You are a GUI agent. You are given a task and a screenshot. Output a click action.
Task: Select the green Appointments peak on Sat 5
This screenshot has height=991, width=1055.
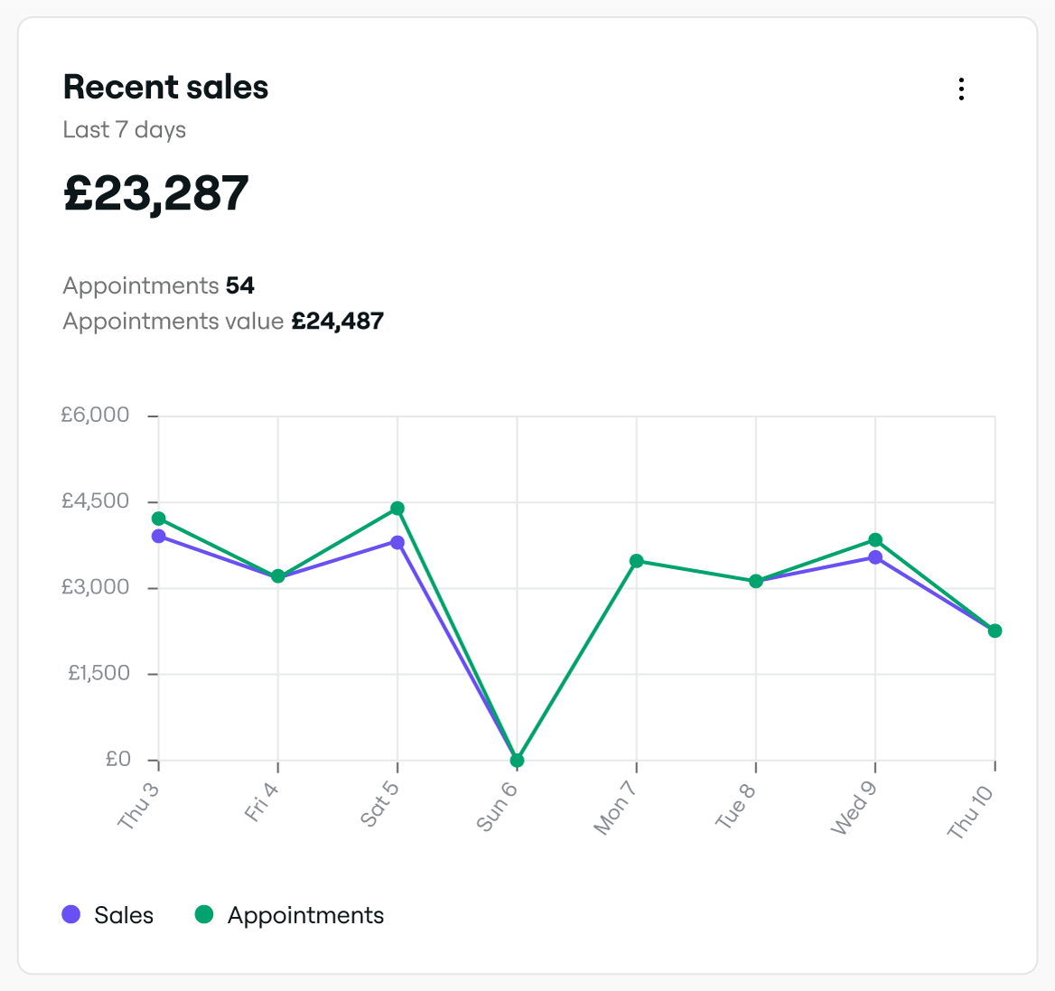point(397,509)
